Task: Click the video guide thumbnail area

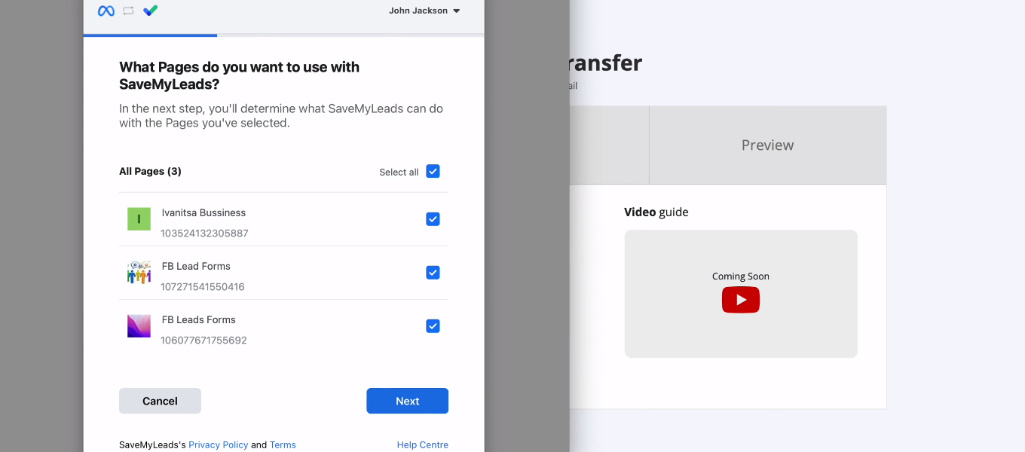Action: [x=741, y=294]
